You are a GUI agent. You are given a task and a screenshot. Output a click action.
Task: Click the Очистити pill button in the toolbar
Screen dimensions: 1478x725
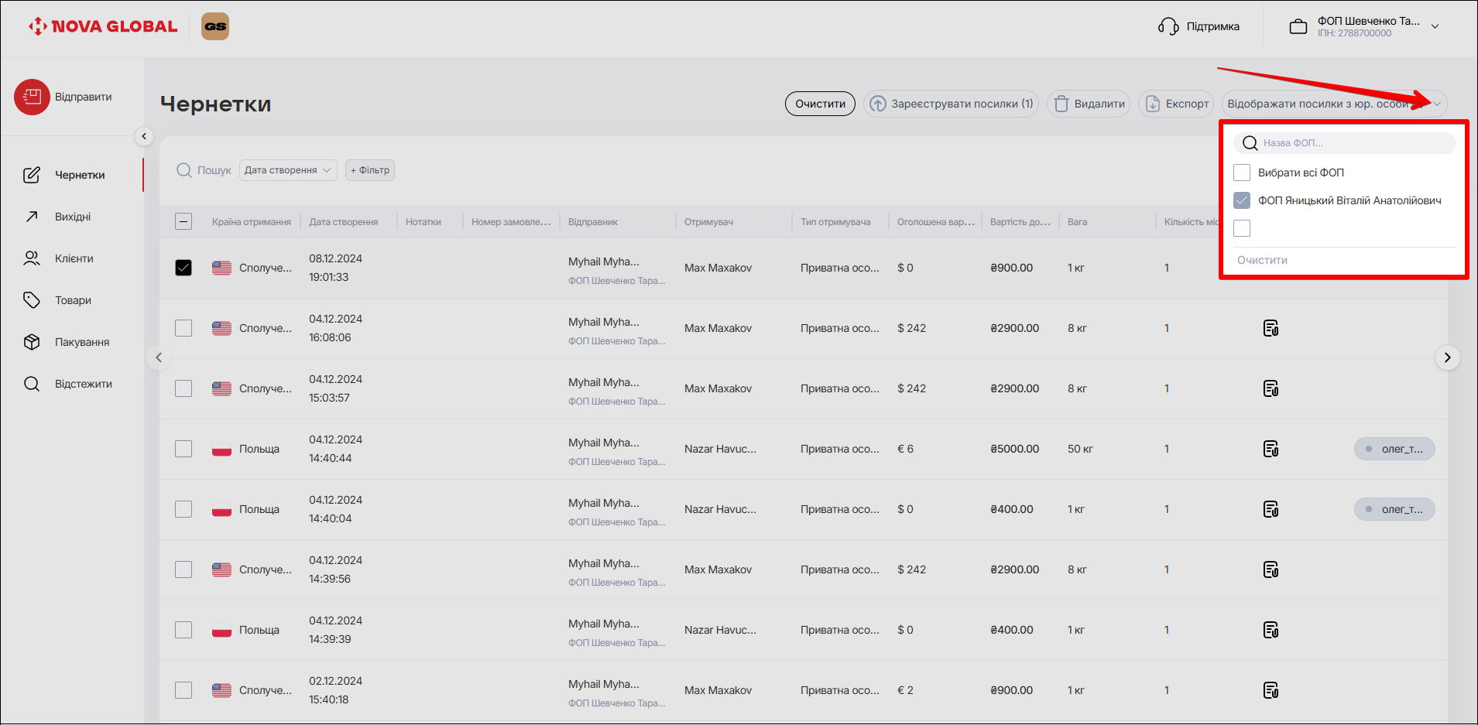coord(820,104)
